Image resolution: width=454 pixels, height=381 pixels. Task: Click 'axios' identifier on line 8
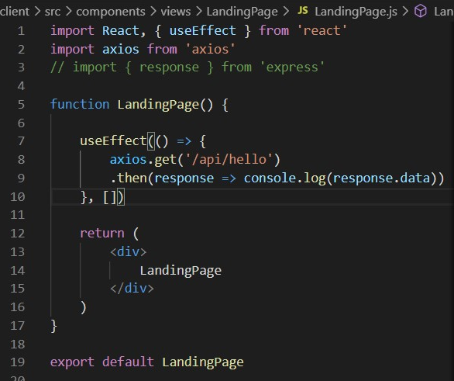coord(128,160)
